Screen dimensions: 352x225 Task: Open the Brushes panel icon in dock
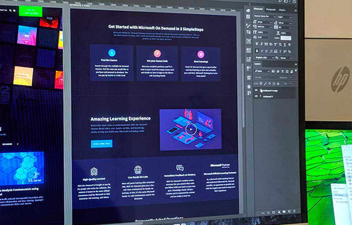click(x=249, y=26)
